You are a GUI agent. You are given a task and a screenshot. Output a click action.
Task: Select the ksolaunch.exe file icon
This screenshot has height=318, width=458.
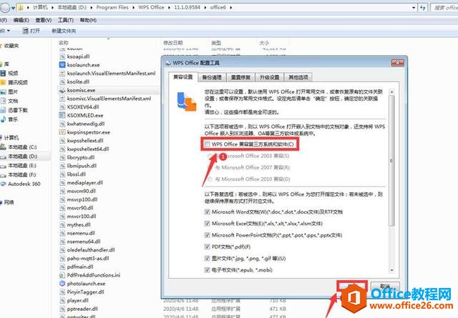tap(62, 65)
